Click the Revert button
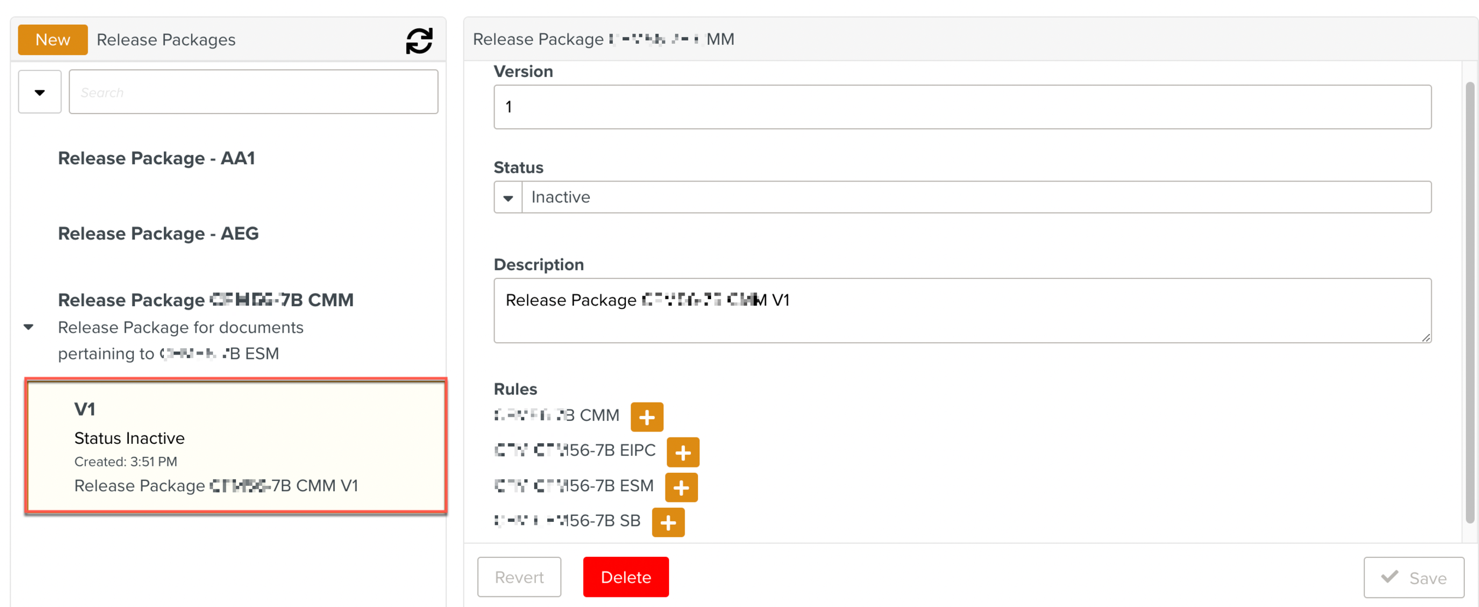This screenshot has width=1479, height=607. pyautogui.click(x=519, y=577)
